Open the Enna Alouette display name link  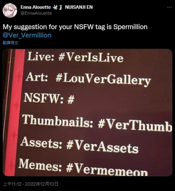36,7
